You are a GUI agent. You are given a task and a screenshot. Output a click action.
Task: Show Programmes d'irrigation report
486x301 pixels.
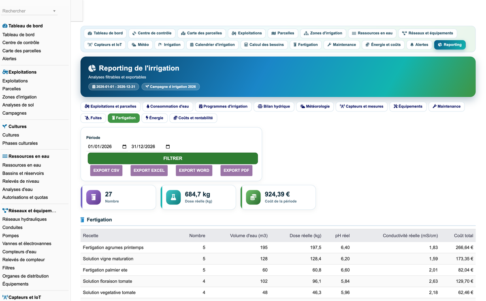tap(223, 106)
